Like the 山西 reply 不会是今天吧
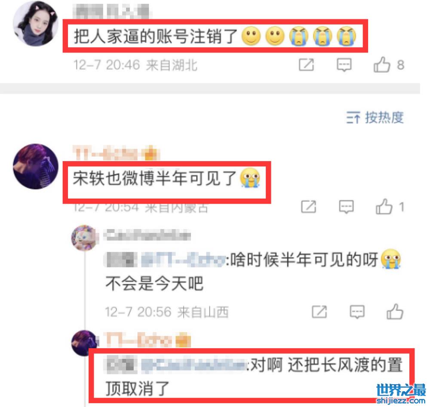Screen dimensions: 430x407 coord(395,312)
